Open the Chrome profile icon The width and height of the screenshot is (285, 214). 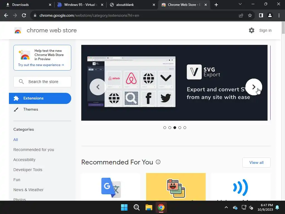pos(270,16)
